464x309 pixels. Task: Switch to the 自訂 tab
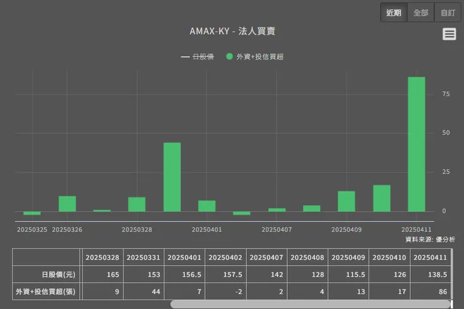pyautogui.click(x=448, y=13)
